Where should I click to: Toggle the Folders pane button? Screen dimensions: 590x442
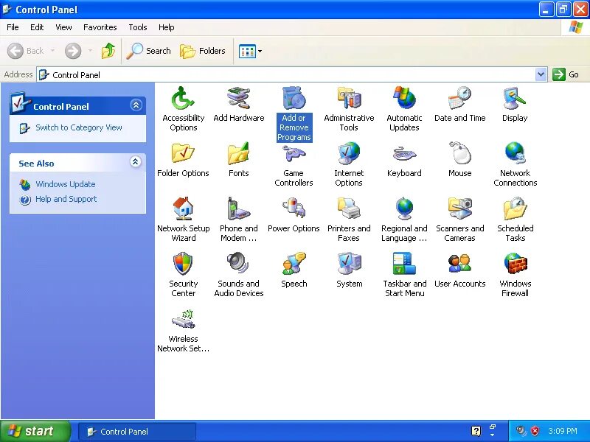(x=203, y=51)
